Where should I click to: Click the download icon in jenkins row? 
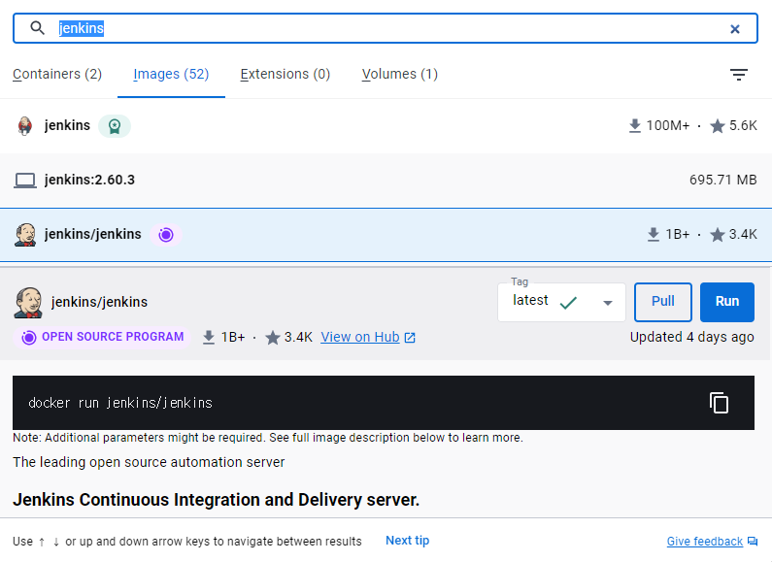635,126
